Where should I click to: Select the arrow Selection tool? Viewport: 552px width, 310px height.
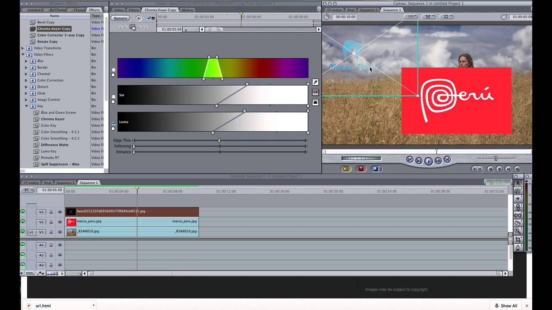[518, 183]
